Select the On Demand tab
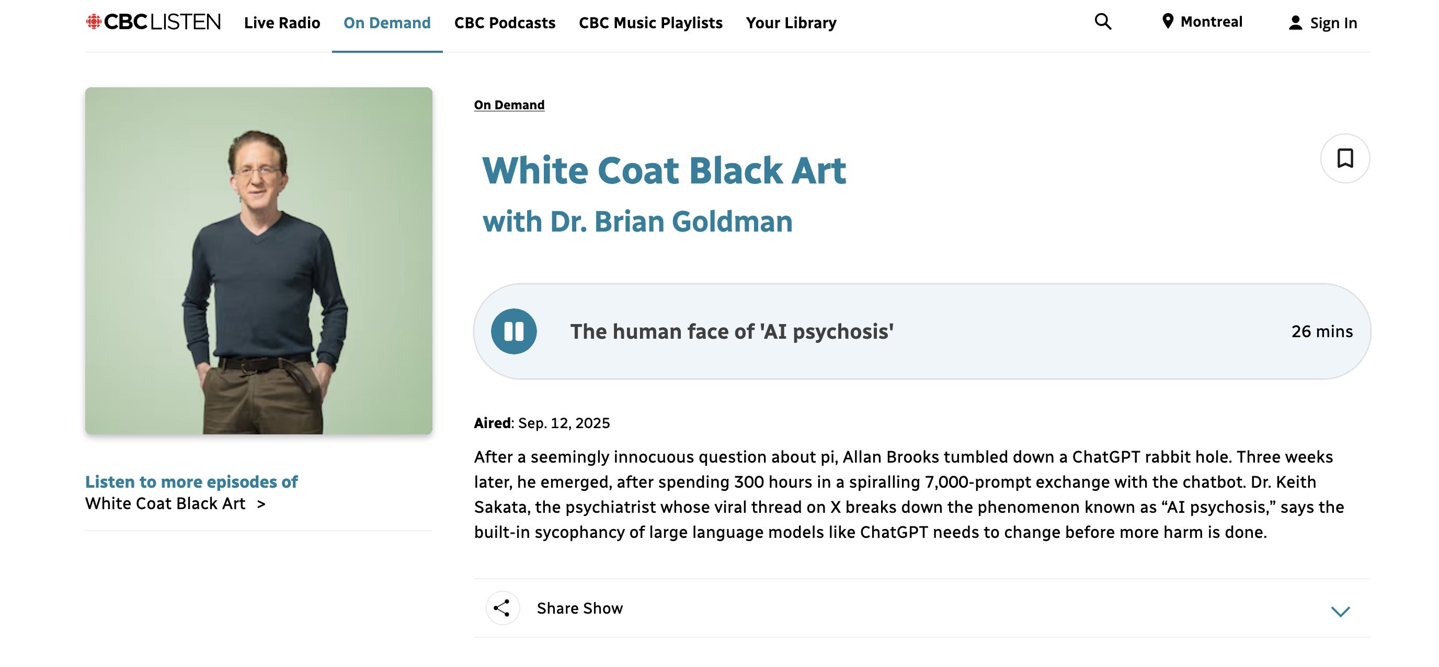Viewport: 1439px width, 667px height. (x=387, y=23)
